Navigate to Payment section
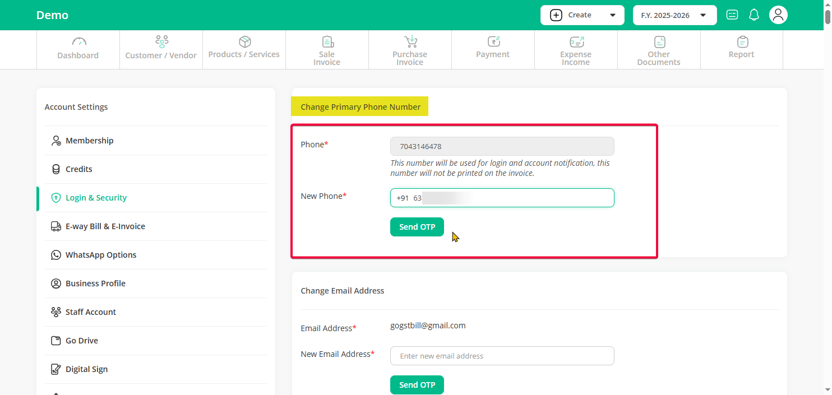The width and height of the screenshot is (832, 395). pyautogui.click(x=493, y=49)
